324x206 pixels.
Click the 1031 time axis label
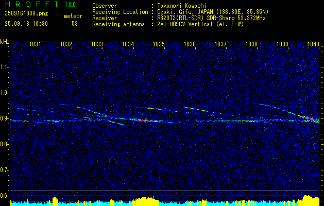tap(35, 44)
